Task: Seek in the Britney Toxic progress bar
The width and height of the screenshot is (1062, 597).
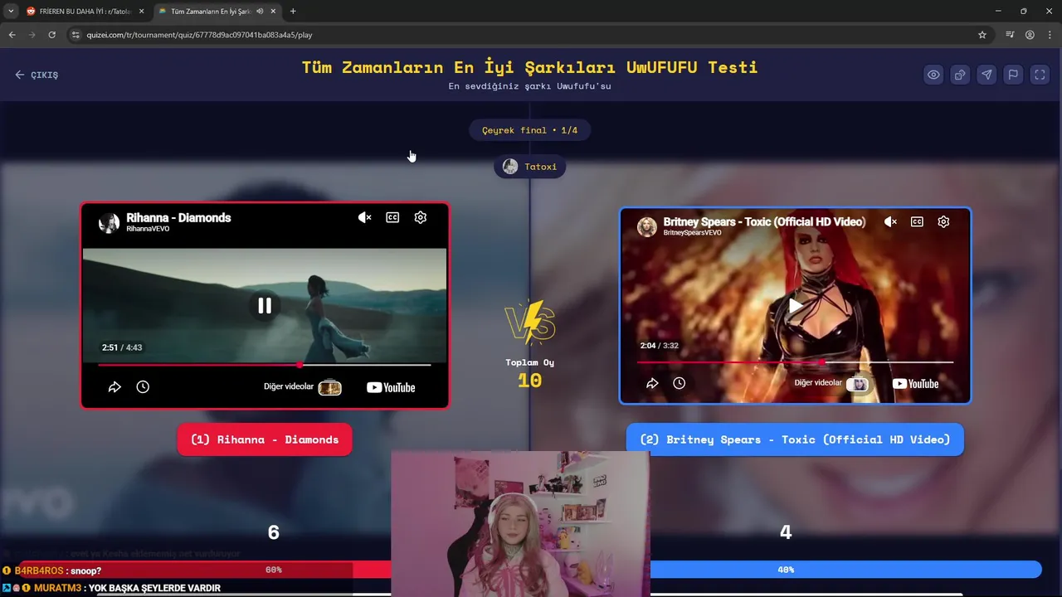Action: click(x=795, y=362)
